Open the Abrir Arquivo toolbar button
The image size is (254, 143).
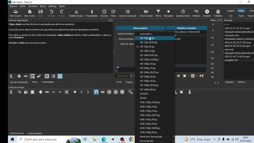[x=15, y=13]
